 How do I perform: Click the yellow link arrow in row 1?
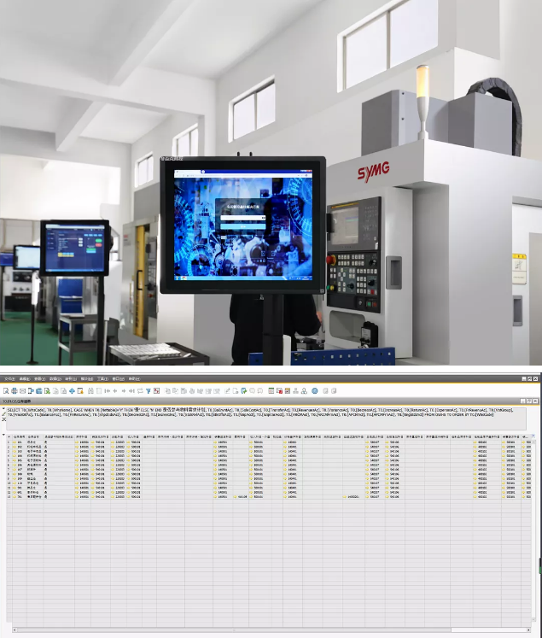[x=15, y=442]
